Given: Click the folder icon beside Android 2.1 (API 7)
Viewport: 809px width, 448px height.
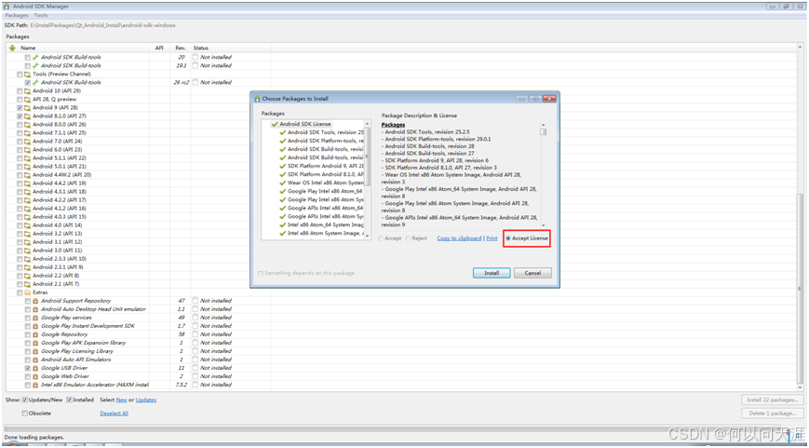Looking at the screenshot, I should point(27,284).
